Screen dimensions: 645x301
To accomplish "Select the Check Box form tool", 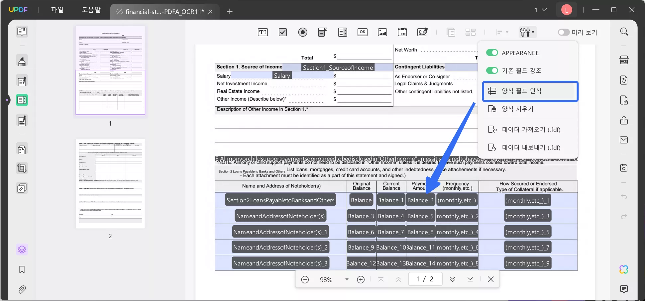I will (283, 32).
